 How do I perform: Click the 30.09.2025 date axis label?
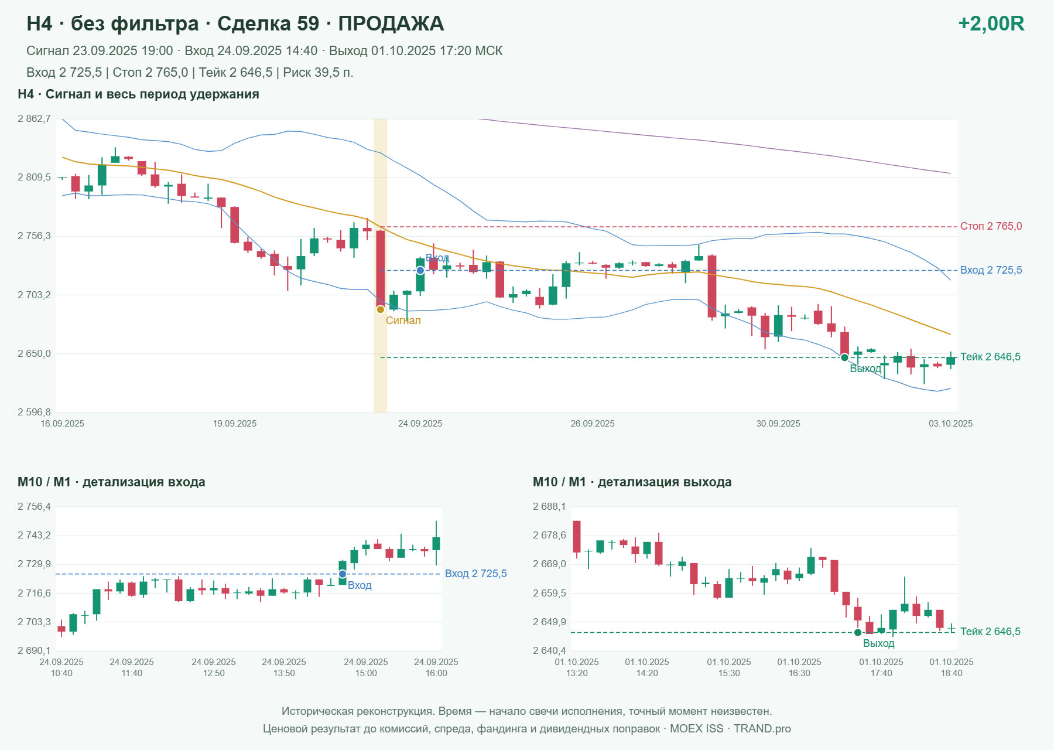pyautogui.click(x=778, y=424)
